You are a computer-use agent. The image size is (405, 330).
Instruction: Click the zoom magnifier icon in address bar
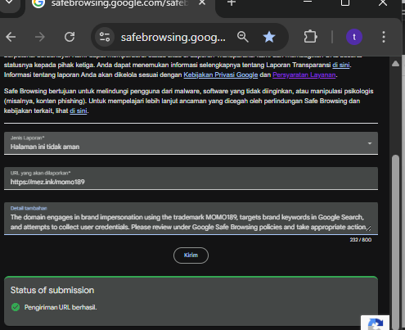(x=243, y=37)
